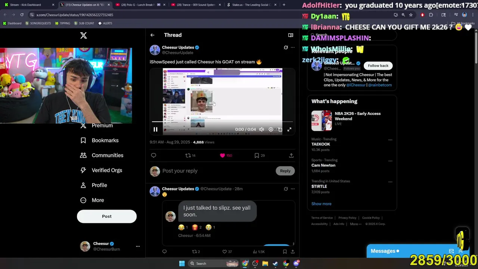This screenshot has height=269, width=478.
Task: Open more options on main post
Action: tap(293, 47)
